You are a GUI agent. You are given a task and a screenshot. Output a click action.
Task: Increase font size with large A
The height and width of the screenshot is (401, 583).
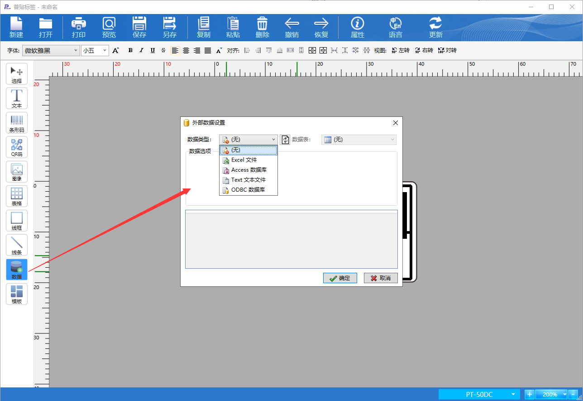coord(116,50)
